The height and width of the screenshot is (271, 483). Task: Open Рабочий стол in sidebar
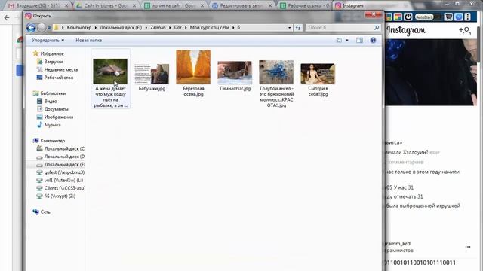pyautogui.click(x=55, y=78)
